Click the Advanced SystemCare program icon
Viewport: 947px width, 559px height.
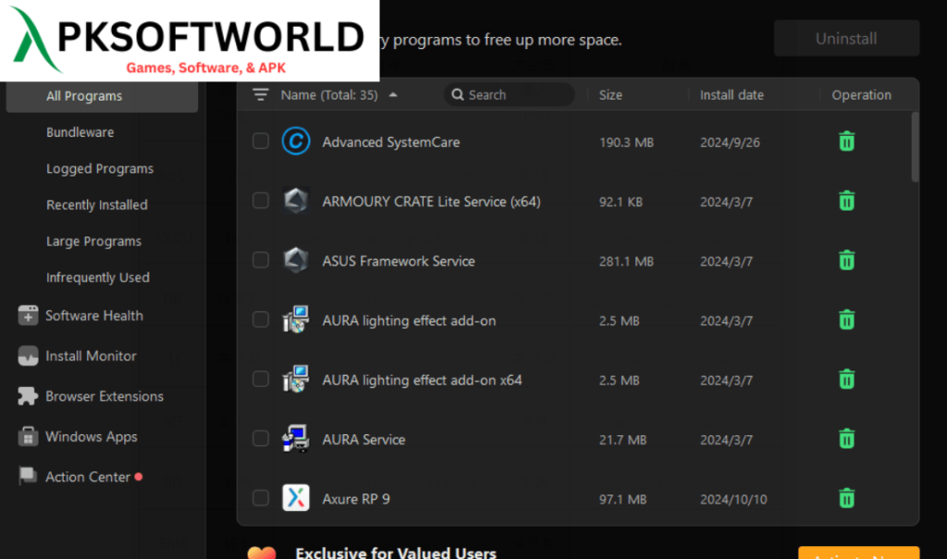pyautogui.click(x=296, y=141)
